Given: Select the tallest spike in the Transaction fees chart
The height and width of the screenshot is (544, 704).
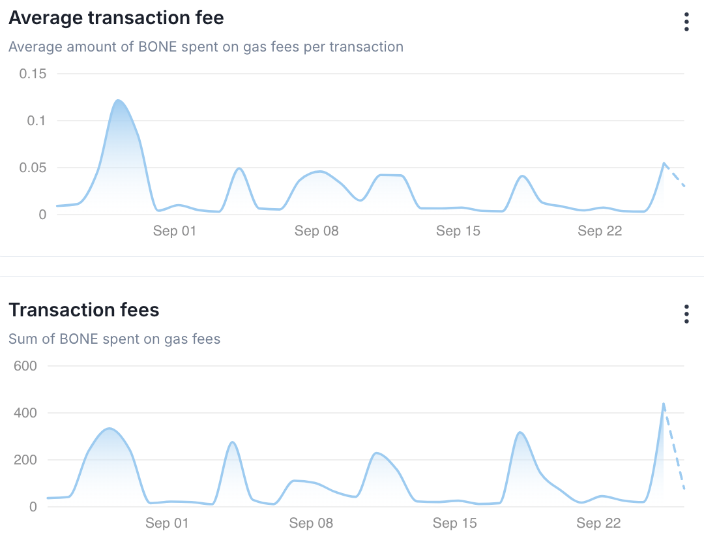Looking at the screenshot, I should click(x=664, y=404).
